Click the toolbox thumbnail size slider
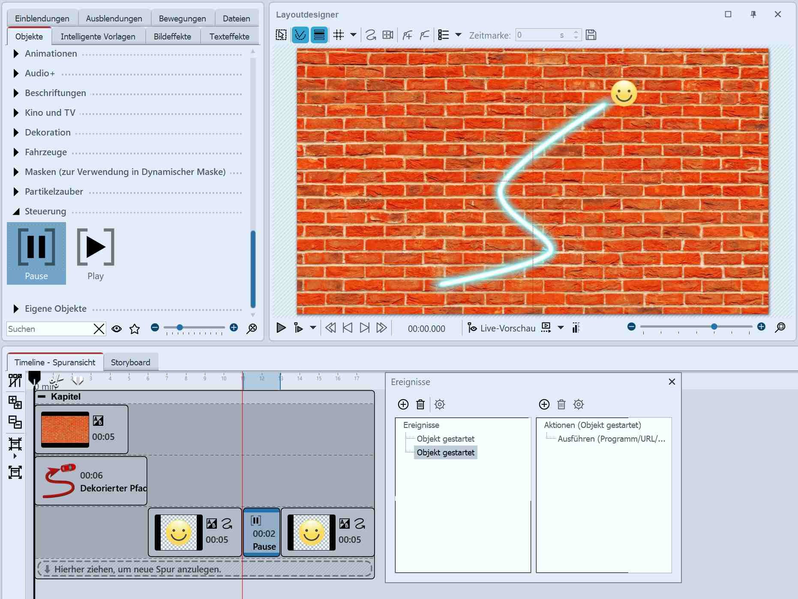The height and width of the screenshot is (599, 798). coord(180,328)
